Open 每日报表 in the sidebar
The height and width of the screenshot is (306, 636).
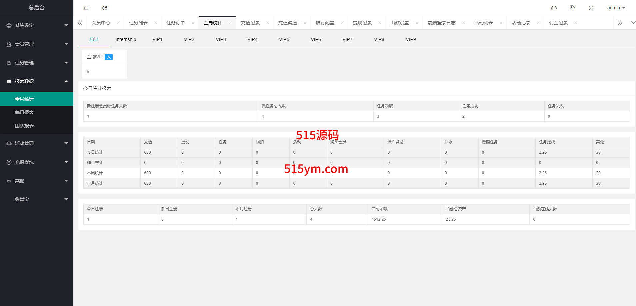(x=24, y=112)
